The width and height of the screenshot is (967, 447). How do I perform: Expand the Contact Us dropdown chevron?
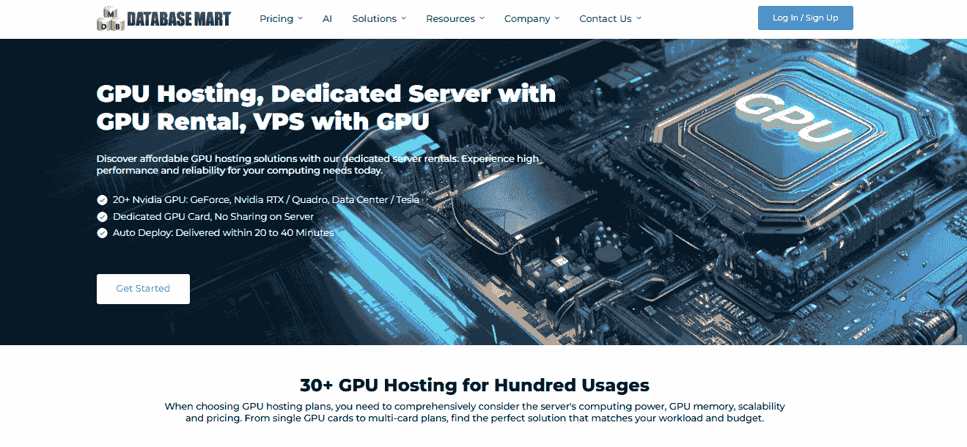click(x=639, y=18)
